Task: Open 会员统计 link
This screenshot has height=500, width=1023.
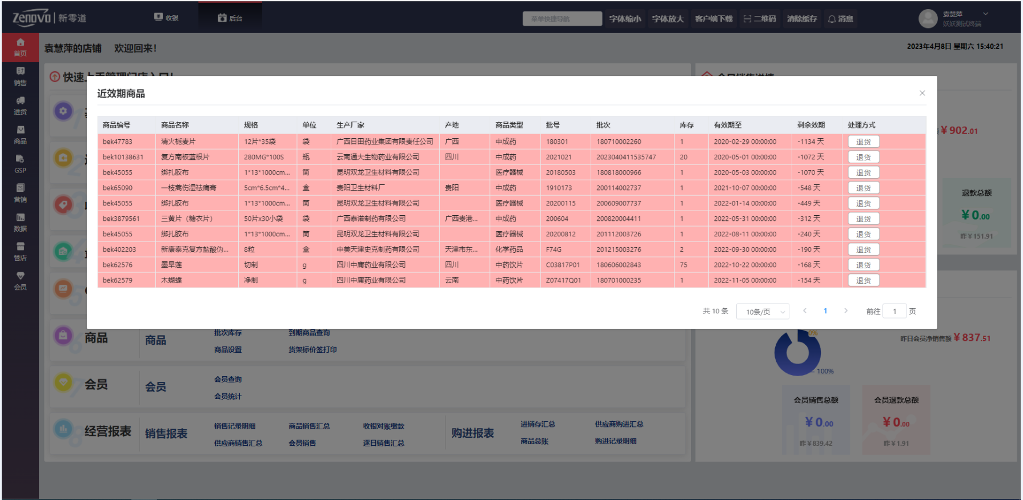Action: 228,397
